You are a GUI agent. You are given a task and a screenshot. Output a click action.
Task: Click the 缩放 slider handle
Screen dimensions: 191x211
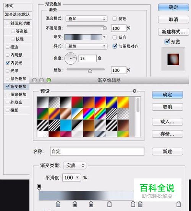coord(90,70)
